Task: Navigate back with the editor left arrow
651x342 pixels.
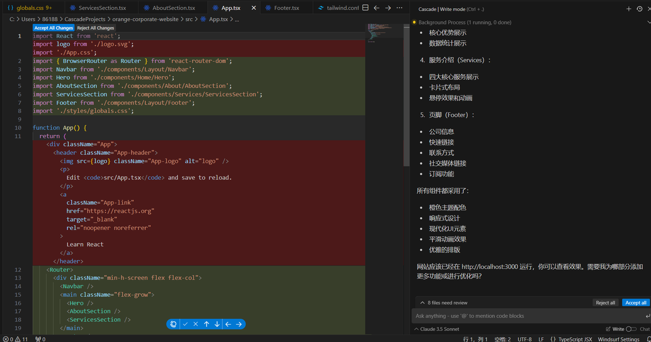Action: [x=376, y=8]
